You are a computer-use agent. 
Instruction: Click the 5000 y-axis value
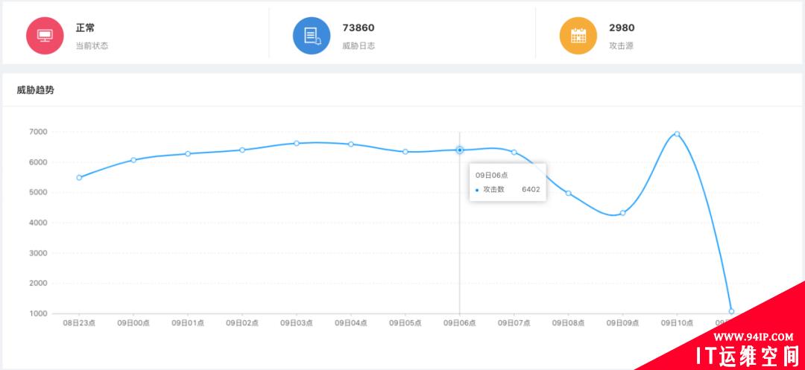click(x=39, y=192)
